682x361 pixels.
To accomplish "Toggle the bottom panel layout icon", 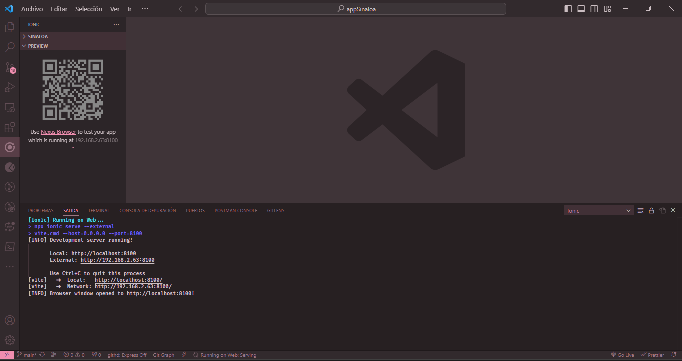I will click(581, 9).
